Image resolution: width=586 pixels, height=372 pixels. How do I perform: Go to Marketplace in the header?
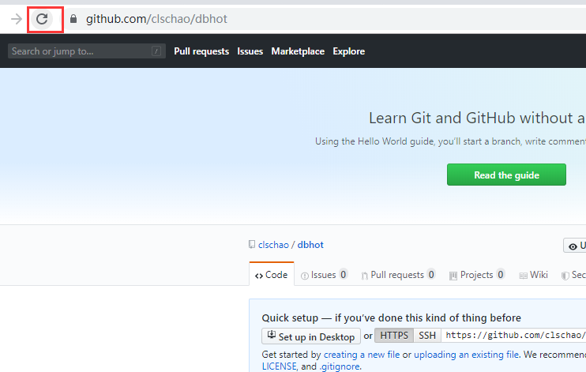(298, 51)
